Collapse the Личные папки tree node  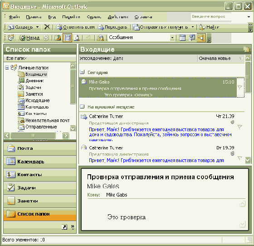coord(7,67)
